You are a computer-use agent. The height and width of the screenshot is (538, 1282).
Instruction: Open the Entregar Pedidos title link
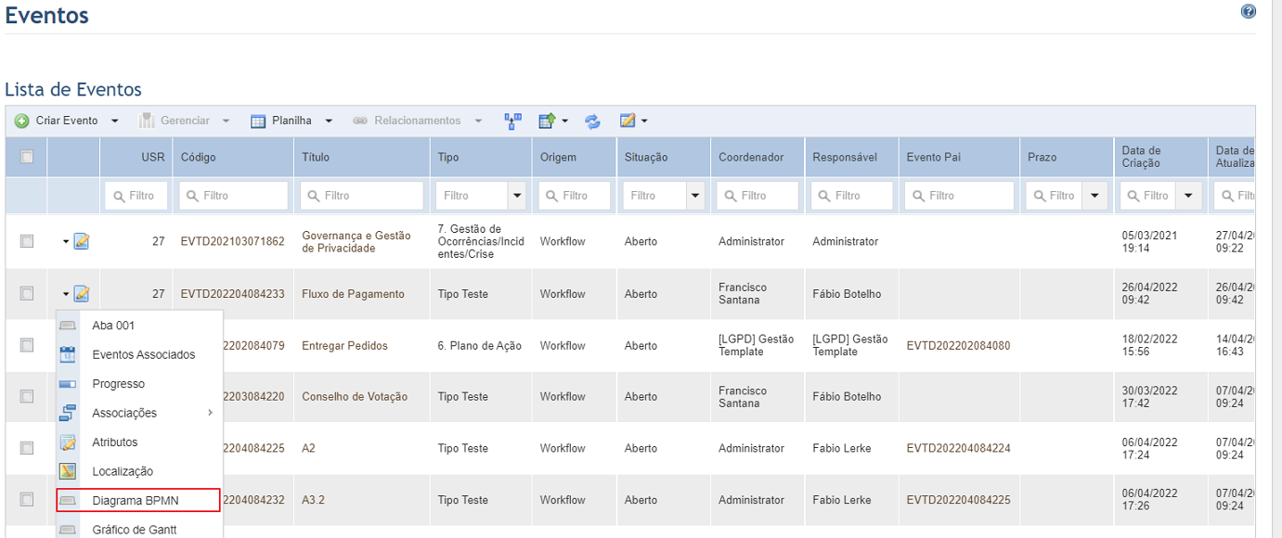point(345,345)
